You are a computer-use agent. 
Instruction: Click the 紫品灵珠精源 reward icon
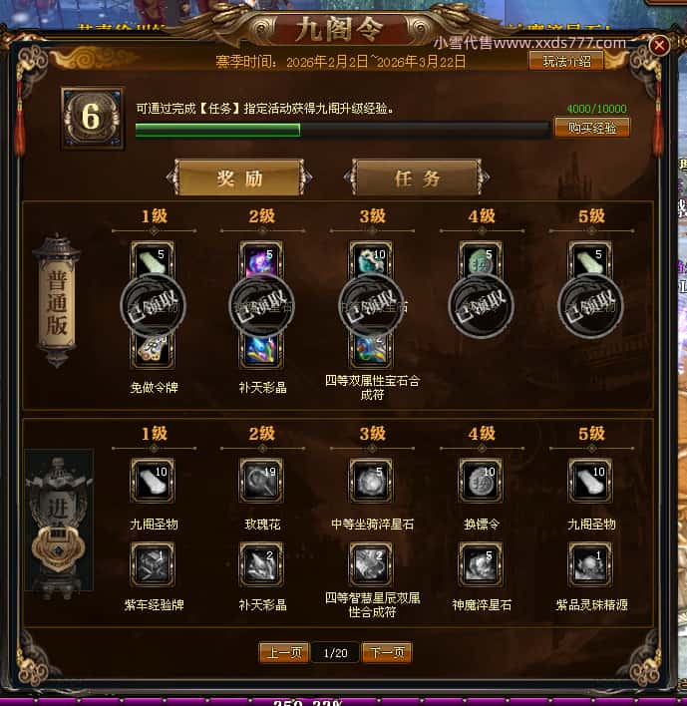tap(590, 564)
